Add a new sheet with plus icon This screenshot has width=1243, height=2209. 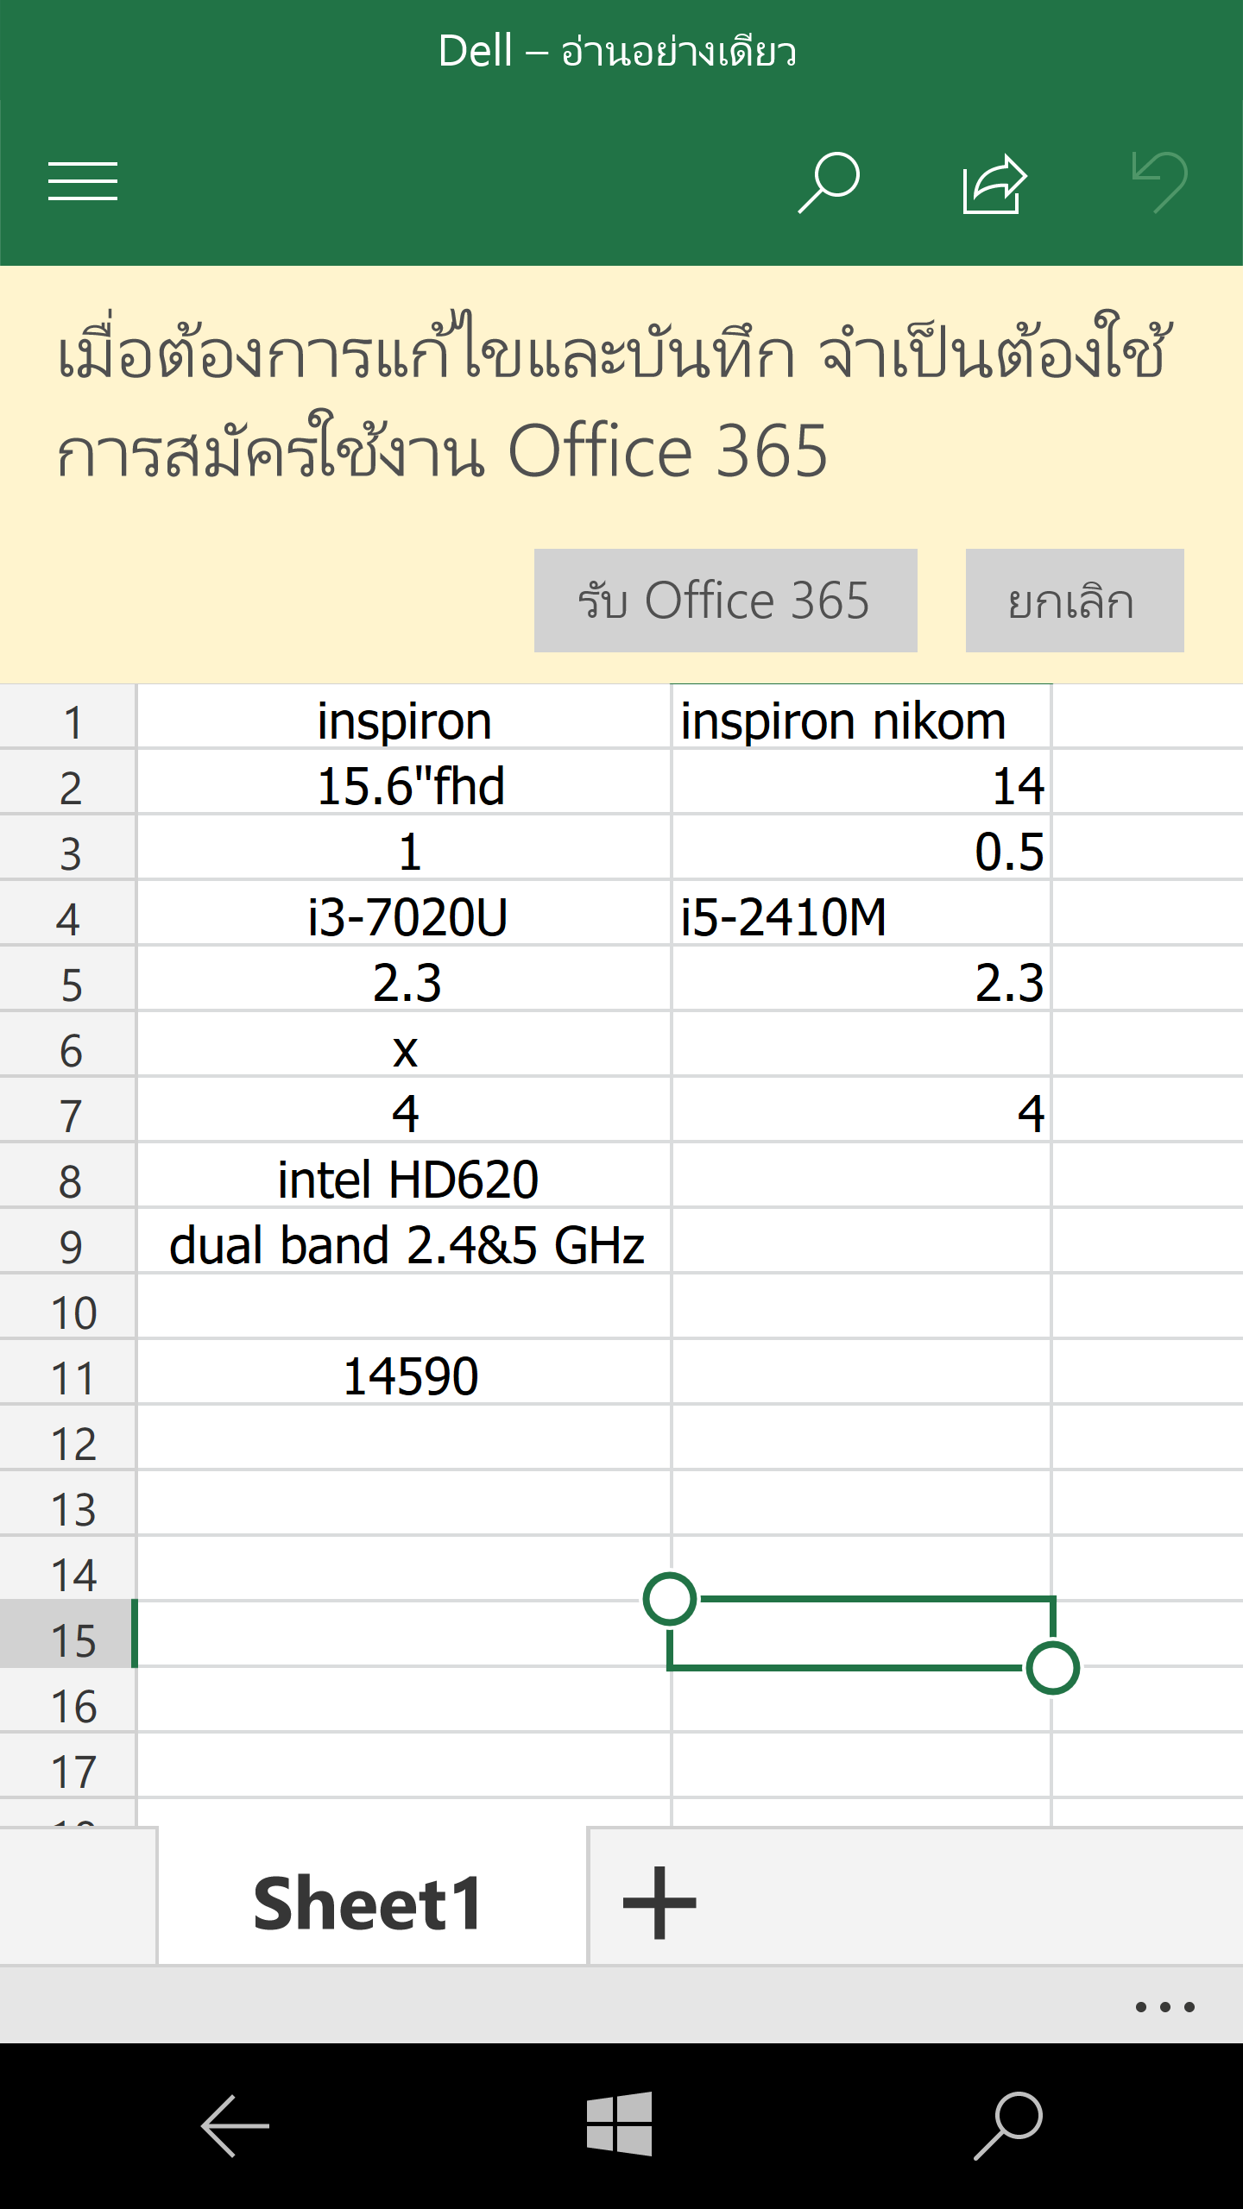(659, 1903)
